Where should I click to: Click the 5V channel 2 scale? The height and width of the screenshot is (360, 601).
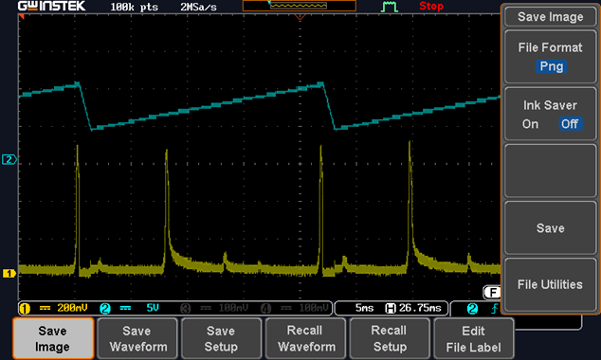tap(153, 308)
